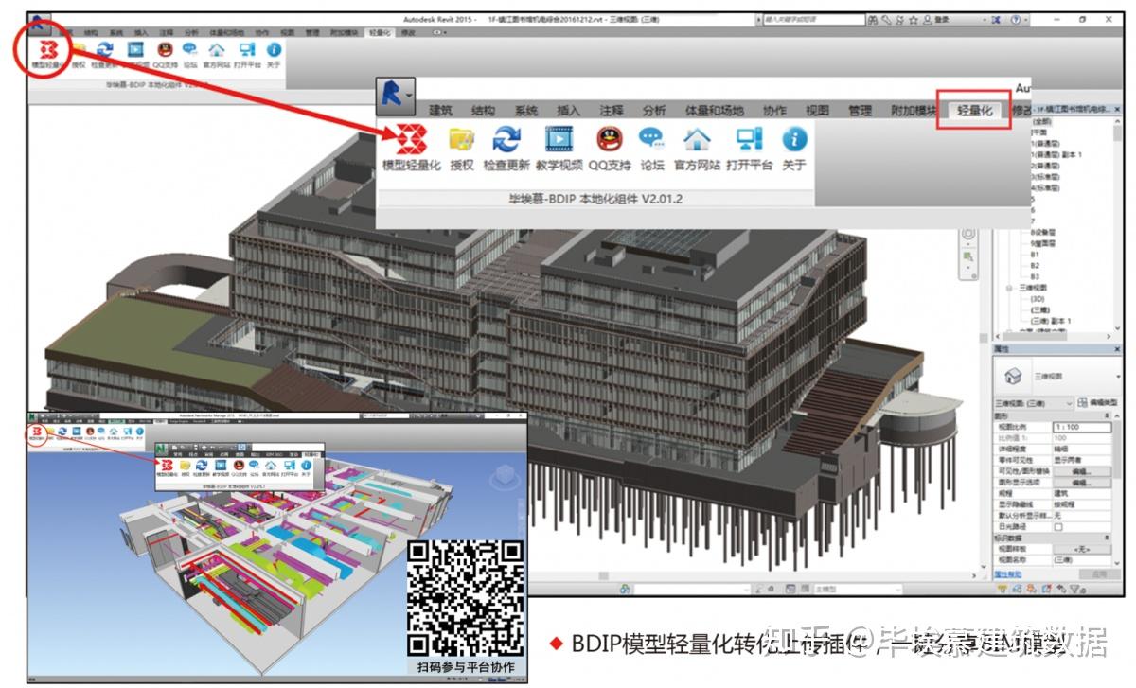The width and height of the screenshot is (1136, 688).
Task: Click the binoculars search icon in title bar
Action: click(873, 20)
